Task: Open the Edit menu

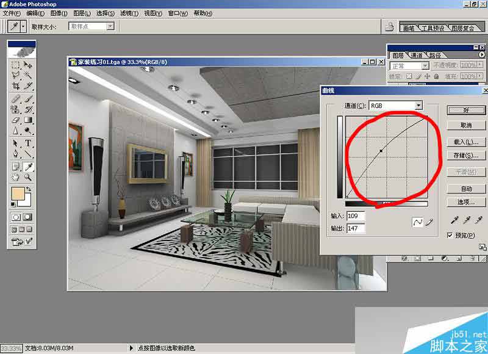Action: pos(35,13)
